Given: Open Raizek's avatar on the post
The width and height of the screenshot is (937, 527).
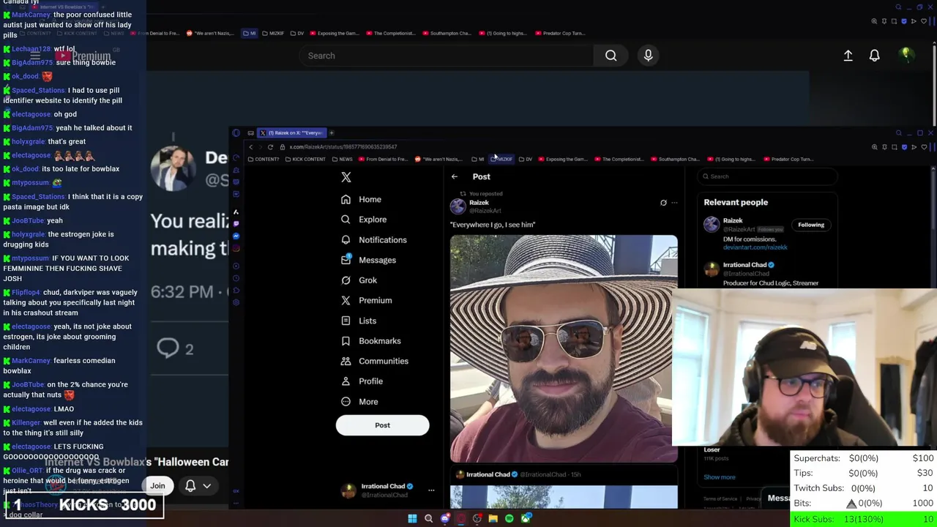Looking at the screenshot, I should tap(458, 206).
